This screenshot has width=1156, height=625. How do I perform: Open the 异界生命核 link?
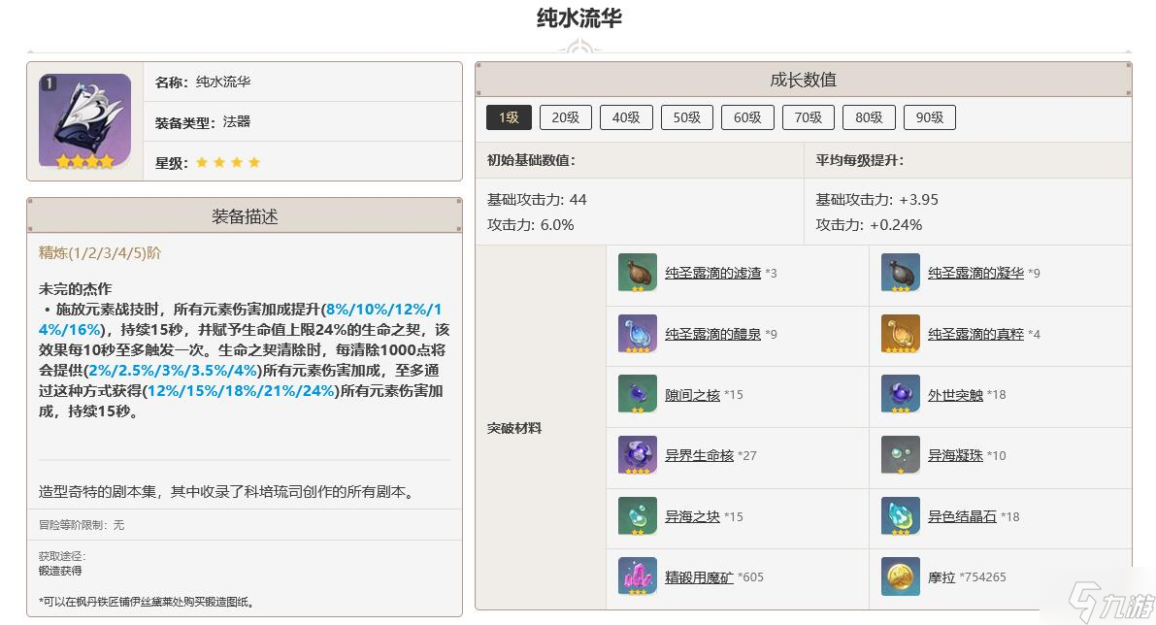(x=699, y=455)
